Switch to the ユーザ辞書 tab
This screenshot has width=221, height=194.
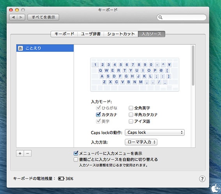coord(91,34)
